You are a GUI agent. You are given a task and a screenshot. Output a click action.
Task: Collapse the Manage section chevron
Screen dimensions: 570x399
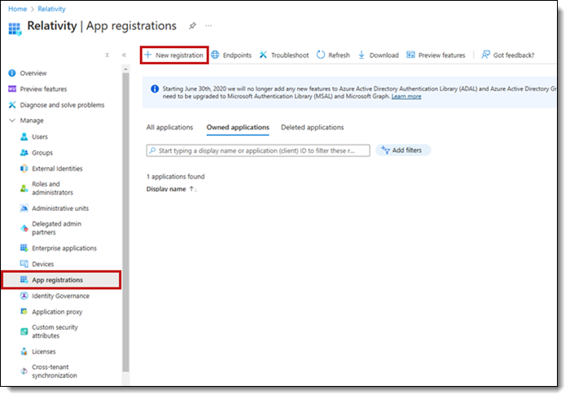12,121
